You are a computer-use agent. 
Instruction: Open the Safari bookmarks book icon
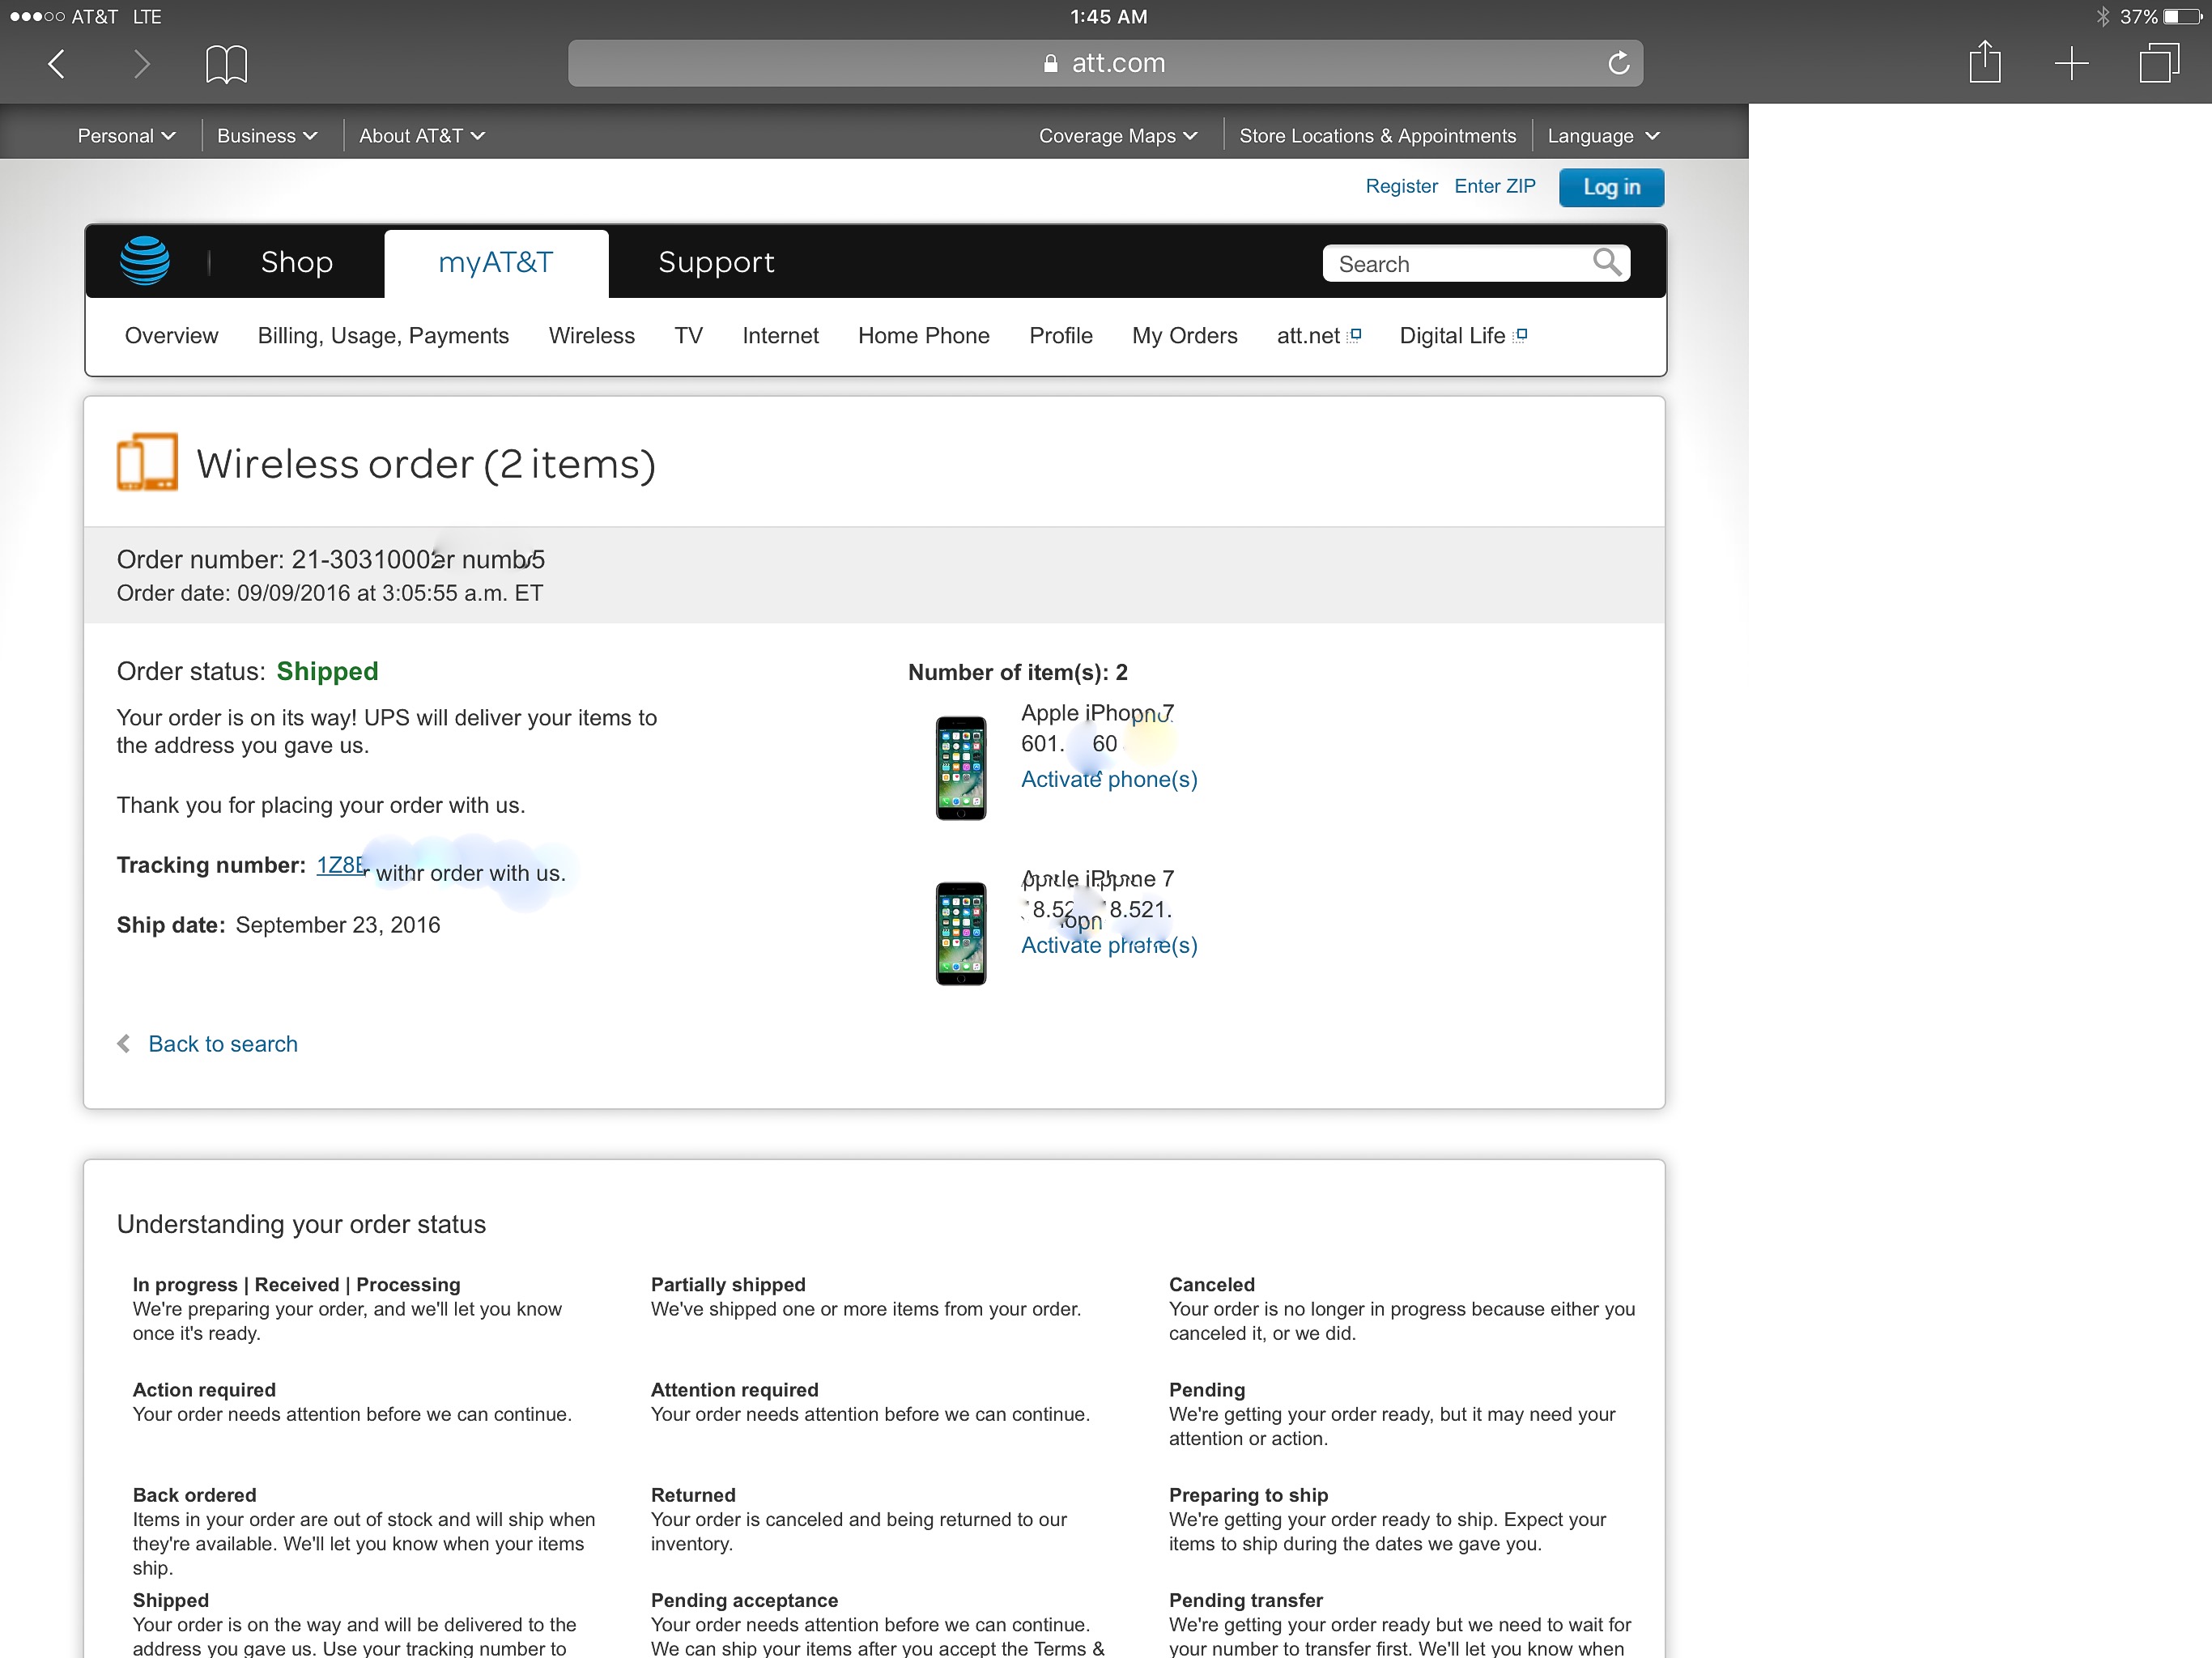tap(226, 64)
